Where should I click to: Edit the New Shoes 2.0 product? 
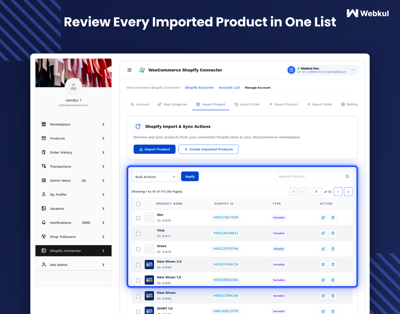tap(323, 264)
